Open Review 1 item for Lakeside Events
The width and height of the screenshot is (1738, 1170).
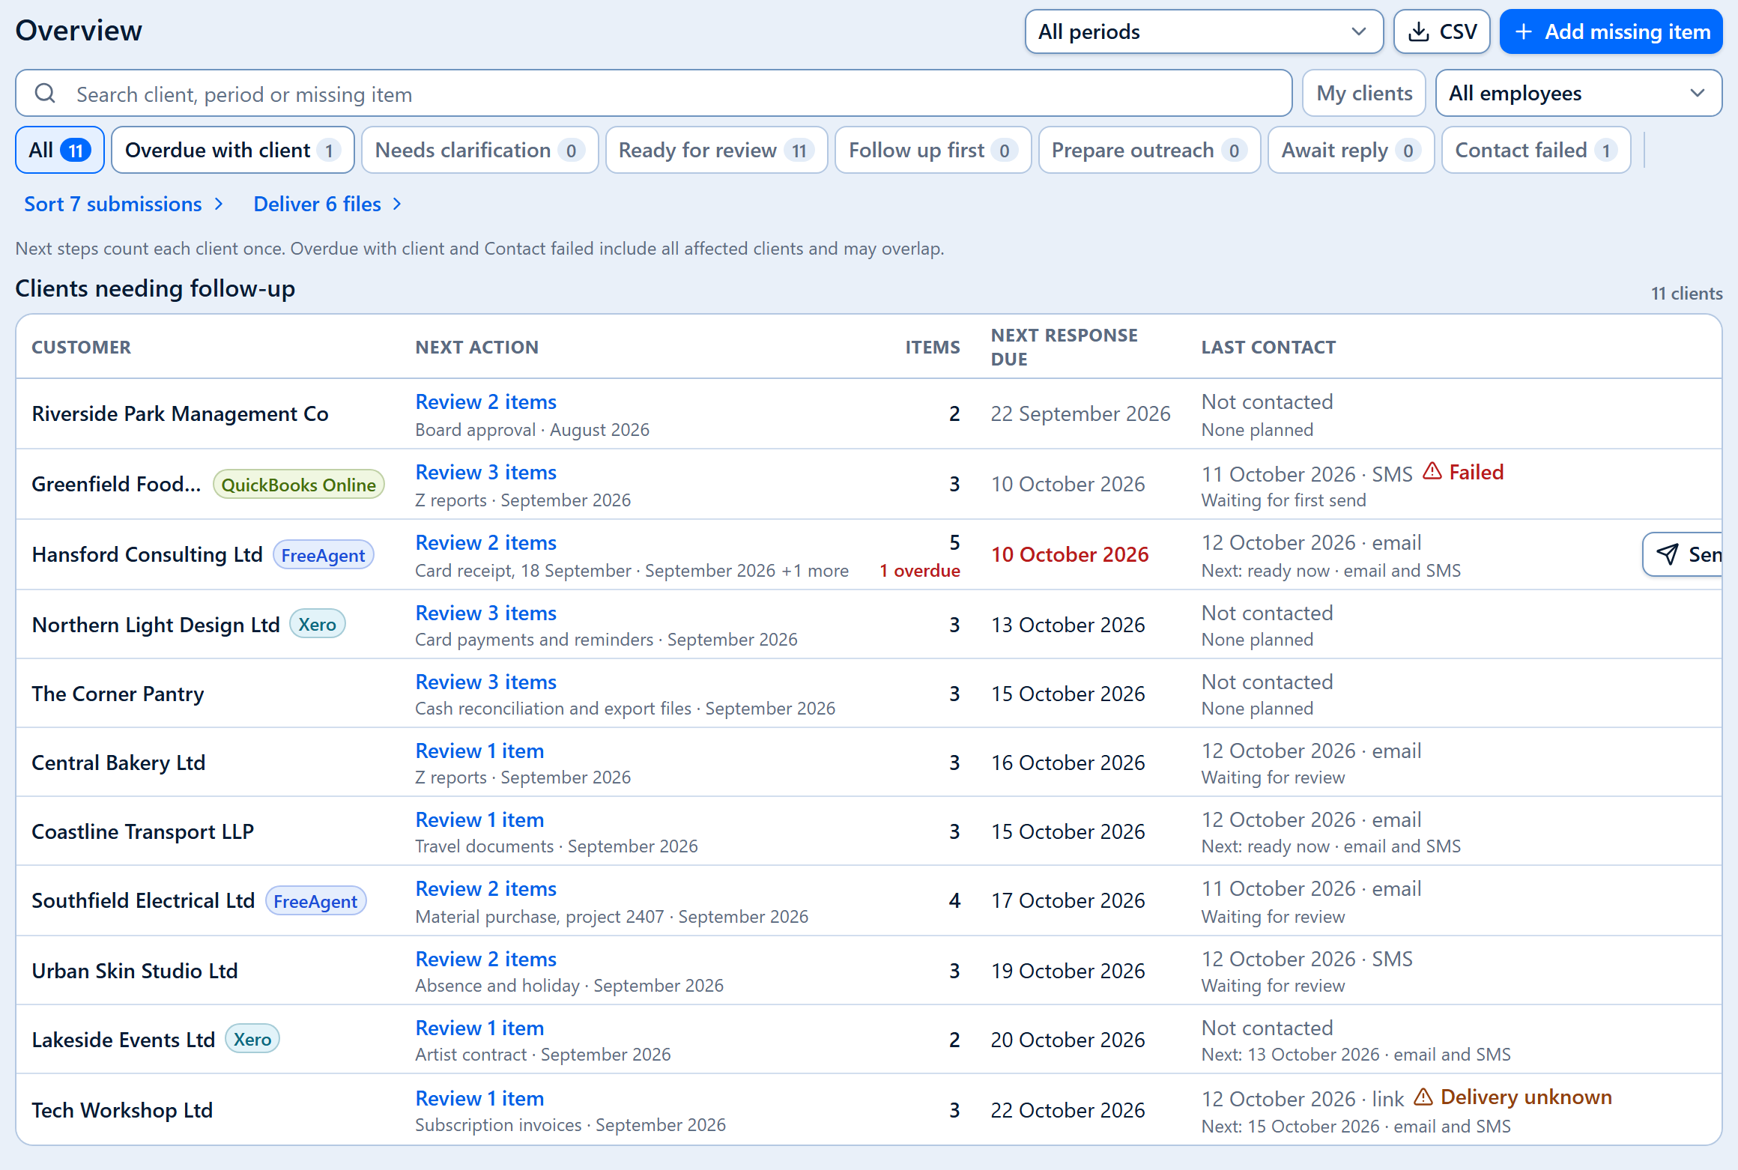[x=479, y=1028]
